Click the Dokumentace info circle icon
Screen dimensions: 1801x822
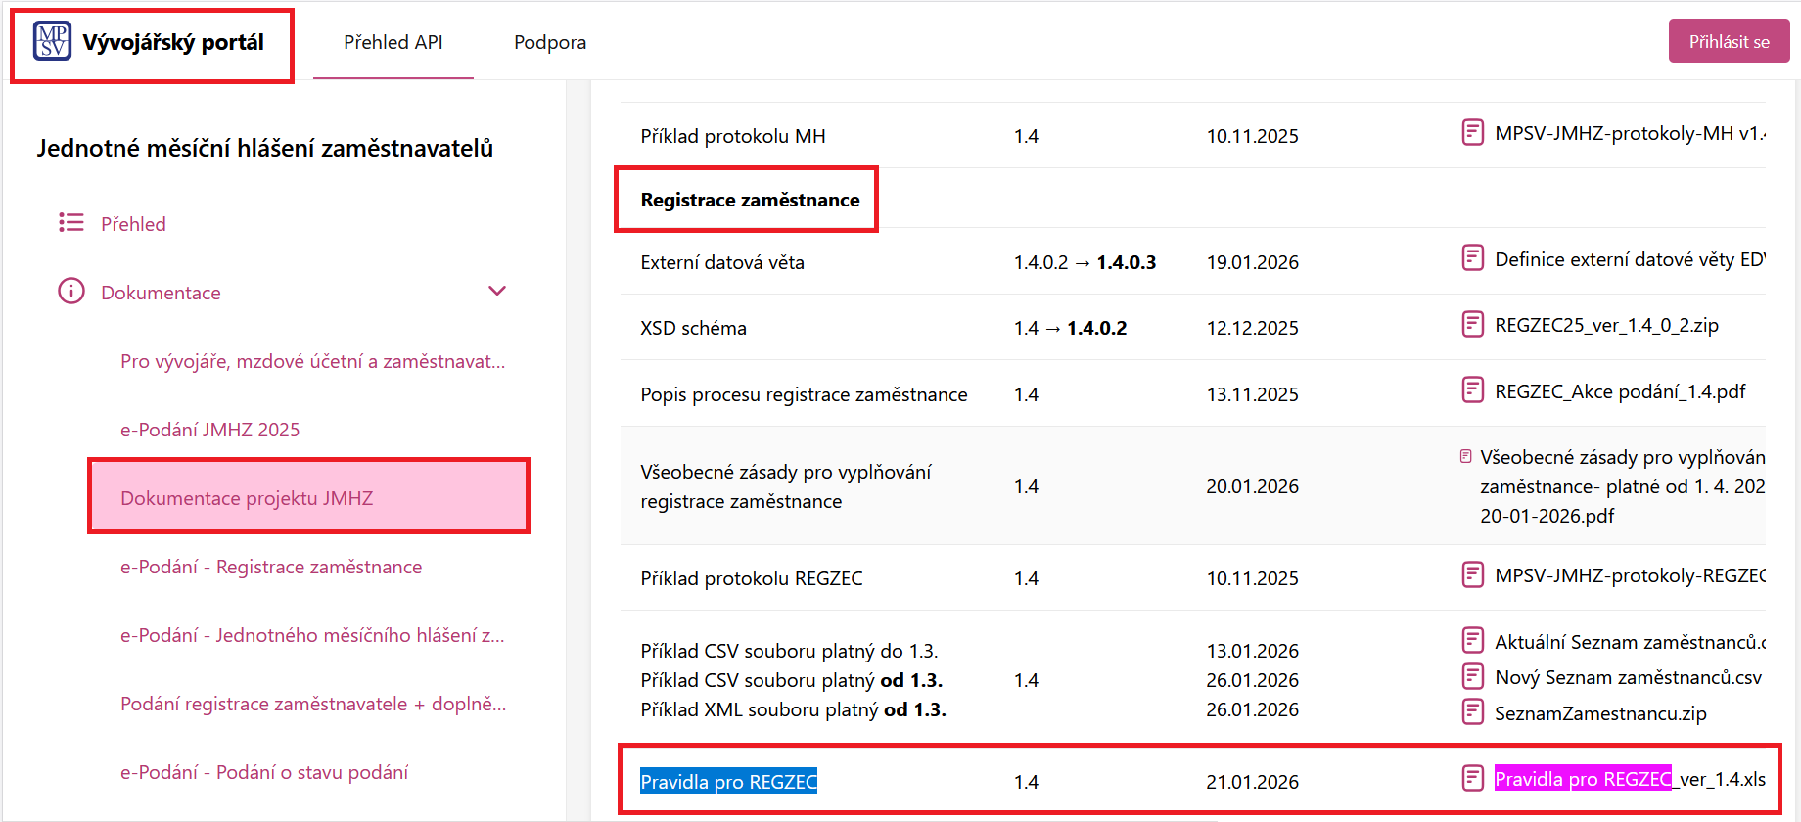coord(70,292)
